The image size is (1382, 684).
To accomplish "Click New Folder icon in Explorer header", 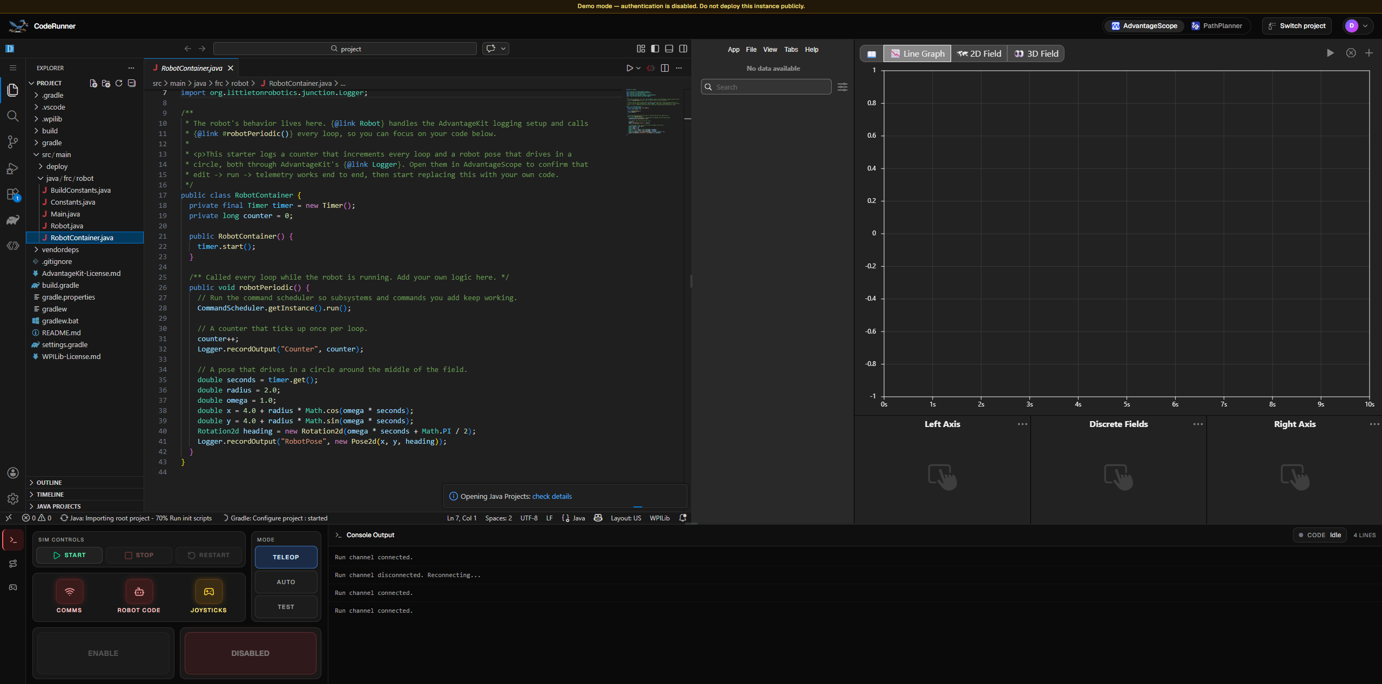I will [x=106, y=83].
